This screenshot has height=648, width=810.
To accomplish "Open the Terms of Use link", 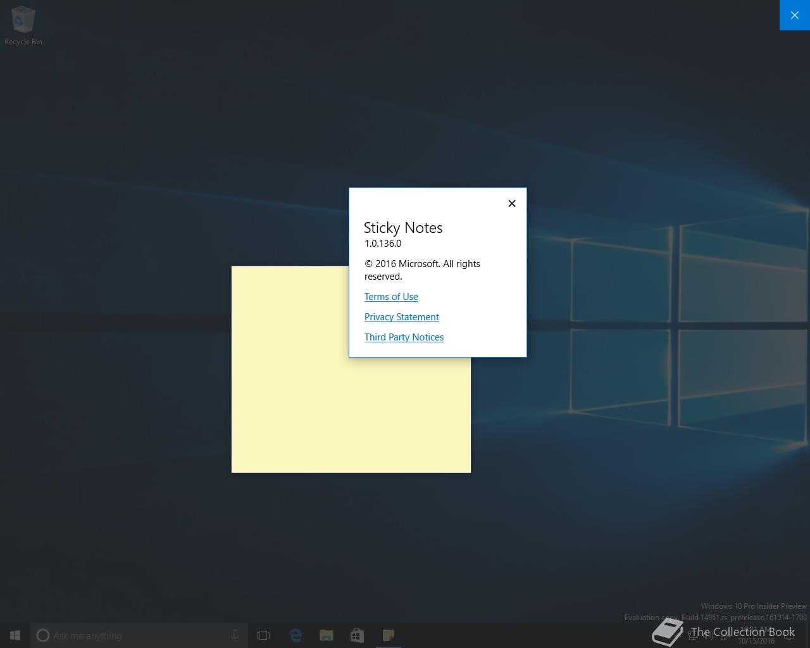I will [391, 297].
